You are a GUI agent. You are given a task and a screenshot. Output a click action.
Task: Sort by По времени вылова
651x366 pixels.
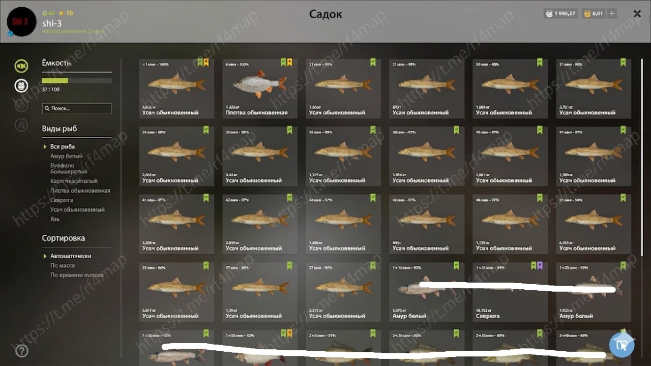[x=77, y=275]
